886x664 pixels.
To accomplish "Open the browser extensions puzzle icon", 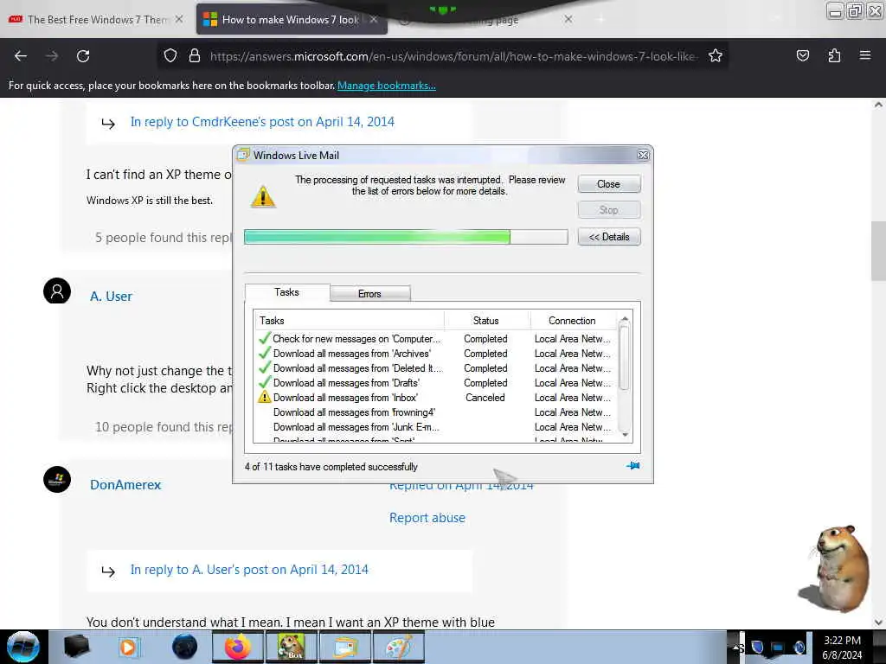I will (x=834, y=56).
